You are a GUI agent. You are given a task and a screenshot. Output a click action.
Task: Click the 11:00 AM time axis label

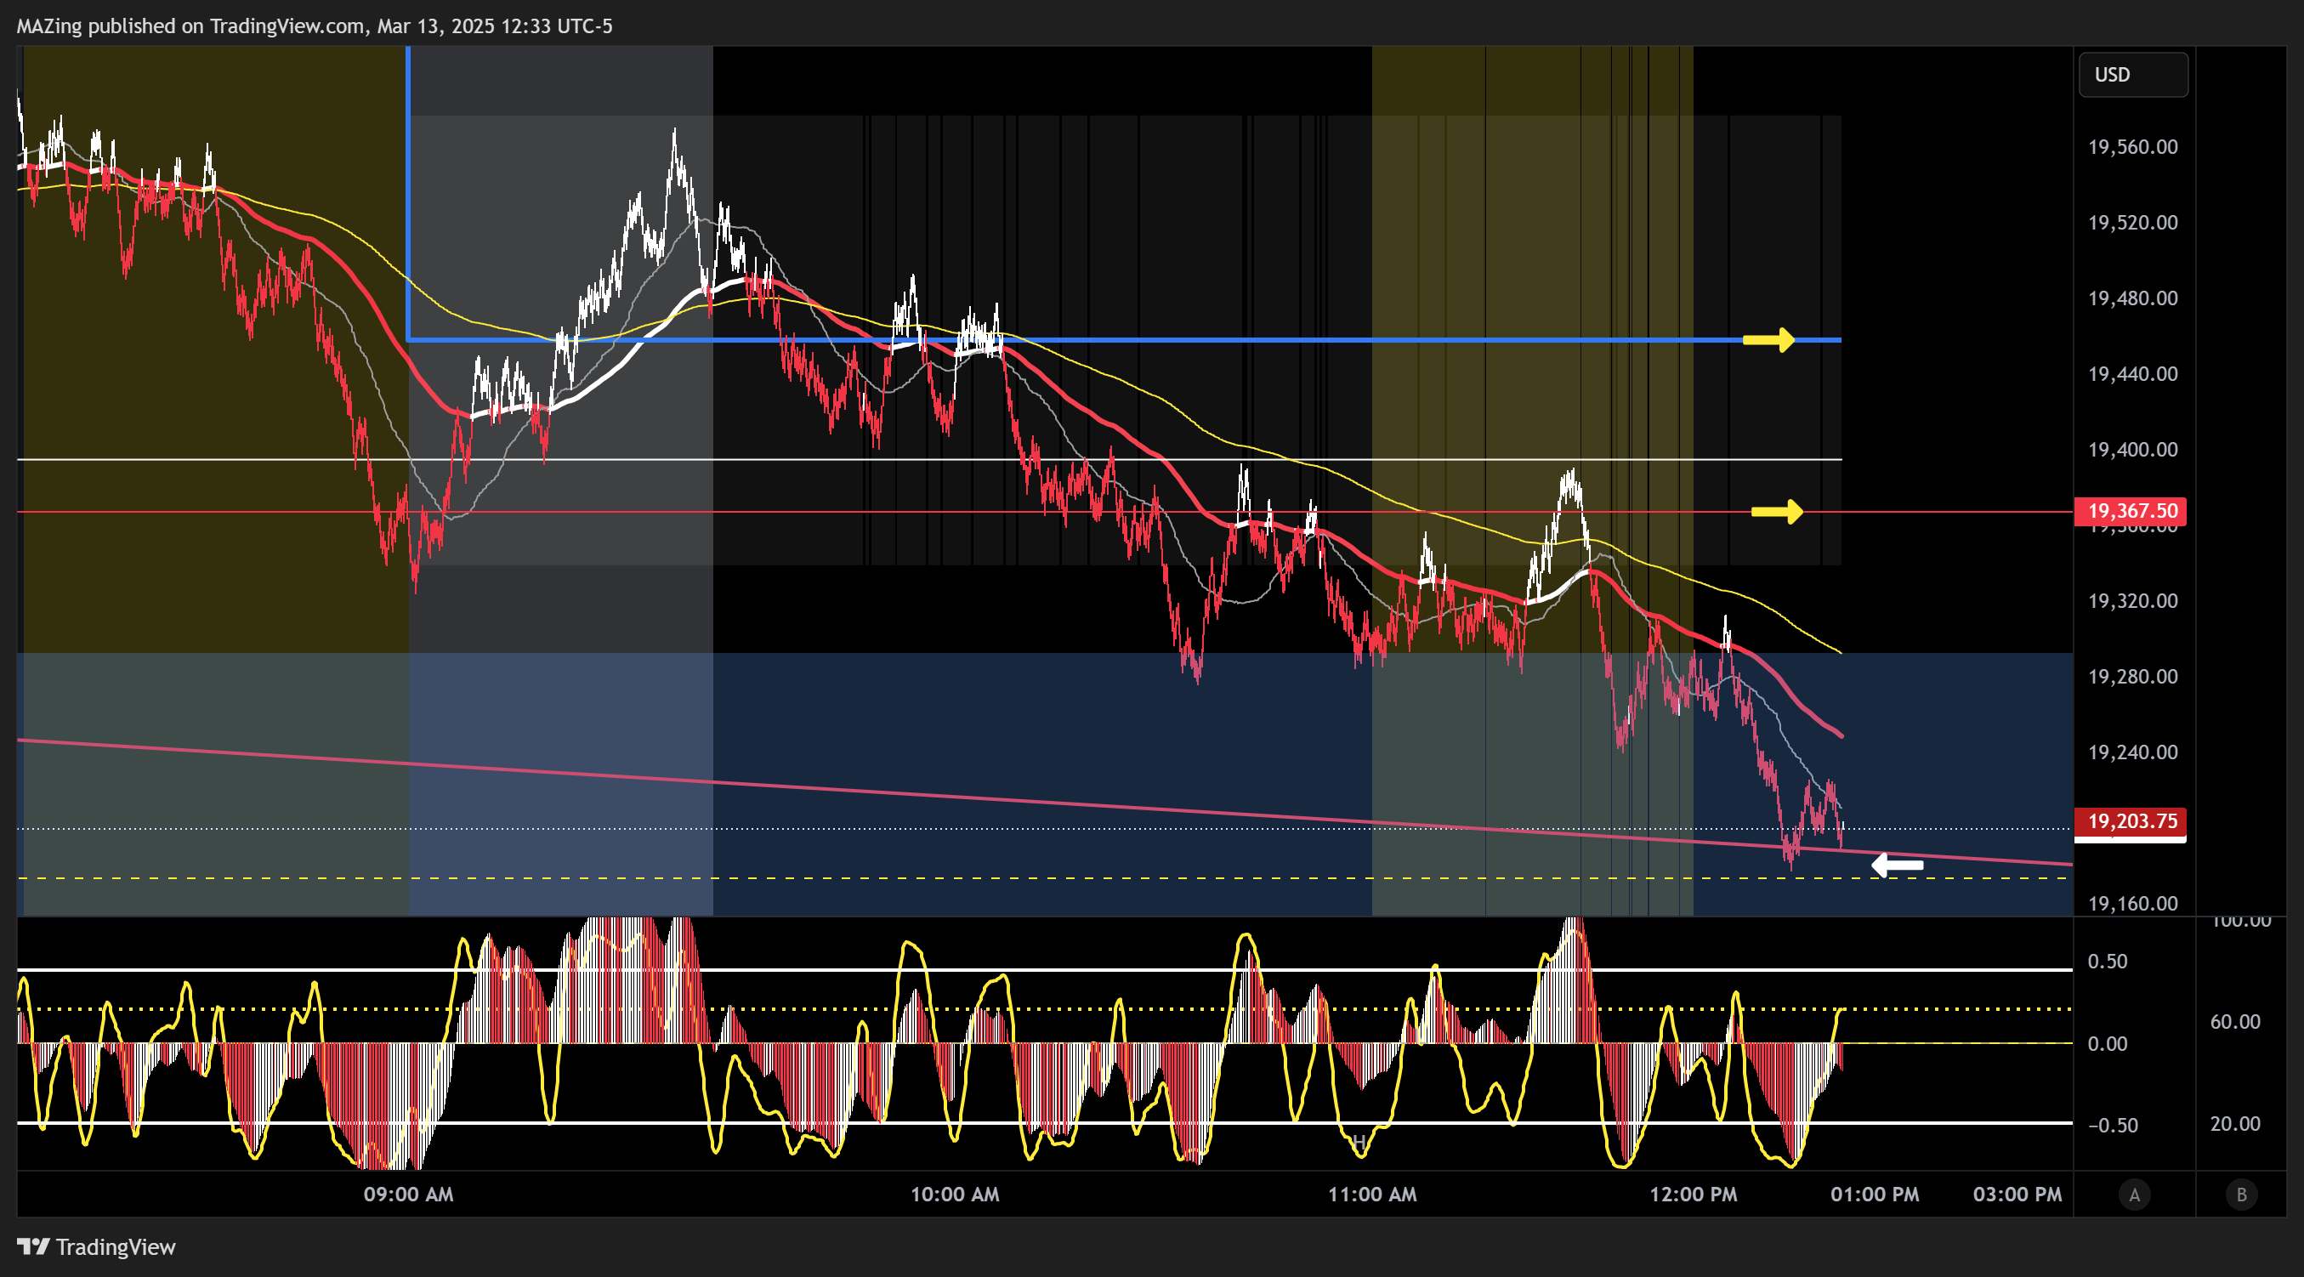[x=1372, y=1195]
